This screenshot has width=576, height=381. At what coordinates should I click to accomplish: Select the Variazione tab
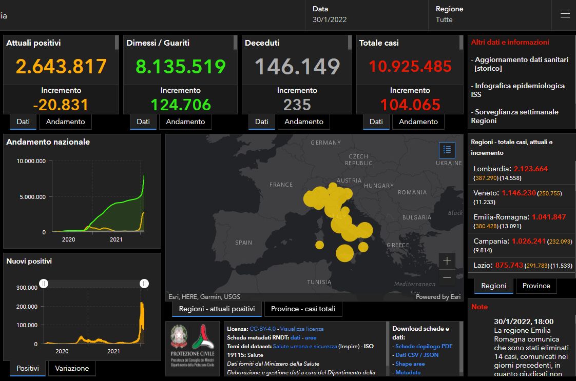[x=72, y=368]
